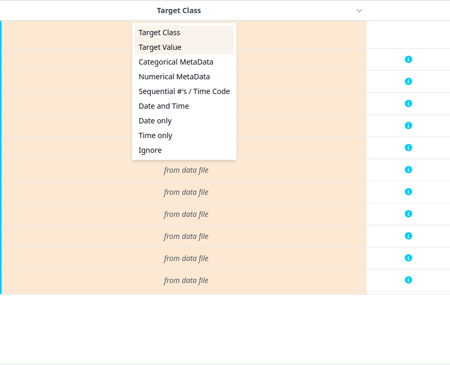Select Ignore from the dropdown list

click(150, 150)
